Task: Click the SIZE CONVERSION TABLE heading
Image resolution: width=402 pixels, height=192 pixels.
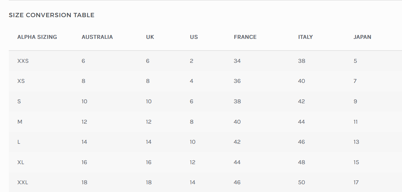Action: [51, 15]
